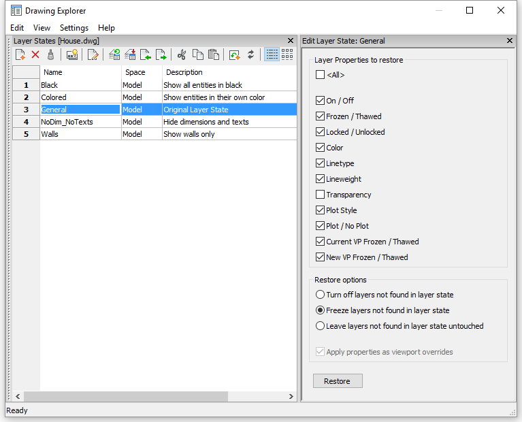Open the Settings menu
This screenshot has height=422, width=522.
tap(74, 28)
